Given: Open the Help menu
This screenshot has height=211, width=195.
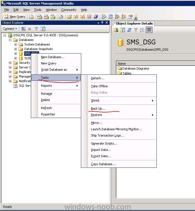Looking at the screenshot, I should [x=84, y=10].
